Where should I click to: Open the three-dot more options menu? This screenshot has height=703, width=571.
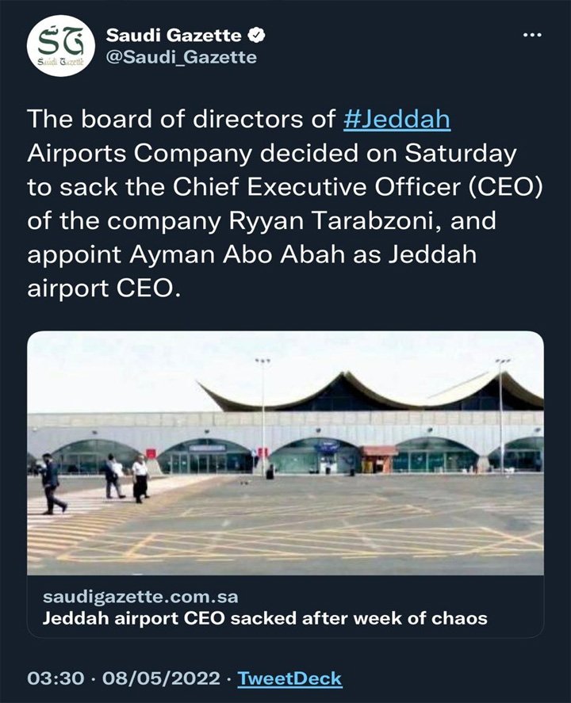531,36
